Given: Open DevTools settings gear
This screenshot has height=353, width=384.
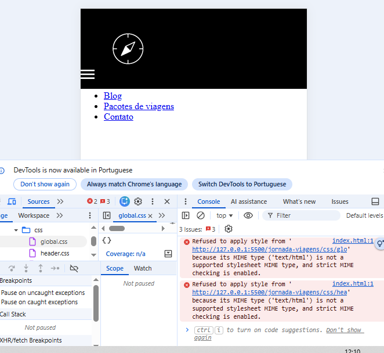Looking at the screenshot, I should [138, 201].
